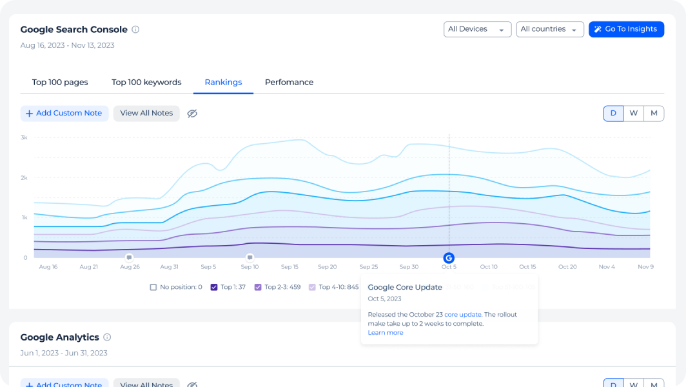Open Google Analytics info icon
686x387 pixels.
click(107, 337)
